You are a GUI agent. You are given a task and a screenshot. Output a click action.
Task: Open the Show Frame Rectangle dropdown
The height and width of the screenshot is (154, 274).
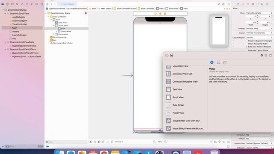tap(259, 13)
